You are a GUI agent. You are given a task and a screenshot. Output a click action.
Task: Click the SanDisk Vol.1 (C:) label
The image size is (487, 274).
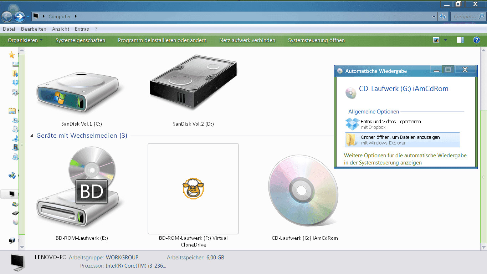82,124
